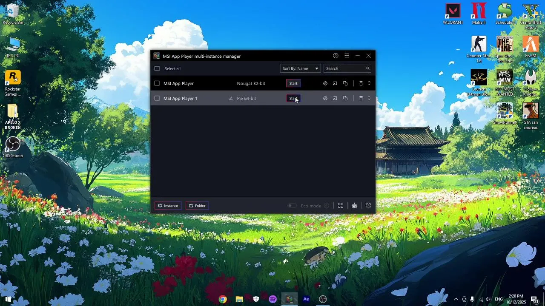Viewport: 545px width, 306px height.
Task: Select the FiveM desktop shortcut
Action: pos(531,48)
